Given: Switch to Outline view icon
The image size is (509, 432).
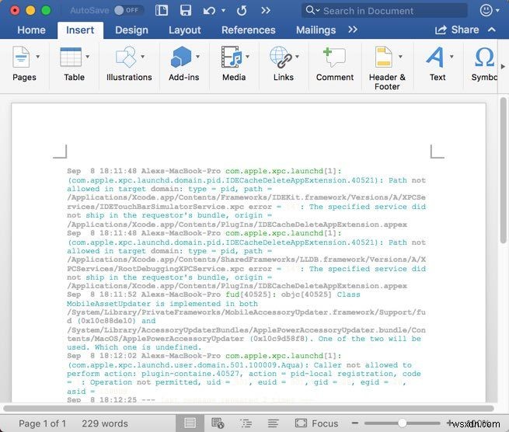Looking at the screenshot, I should point(246,423).
